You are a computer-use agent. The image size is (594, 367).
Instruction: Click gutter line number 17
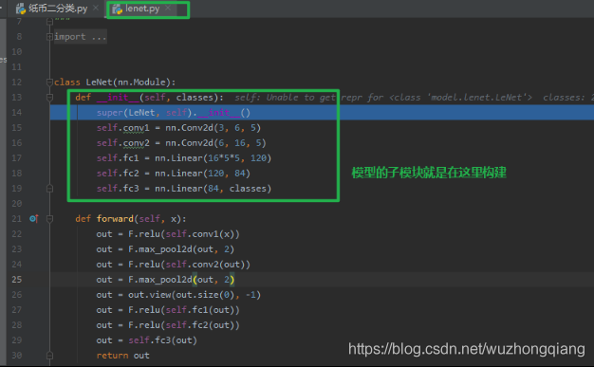(x=17, y=158)
